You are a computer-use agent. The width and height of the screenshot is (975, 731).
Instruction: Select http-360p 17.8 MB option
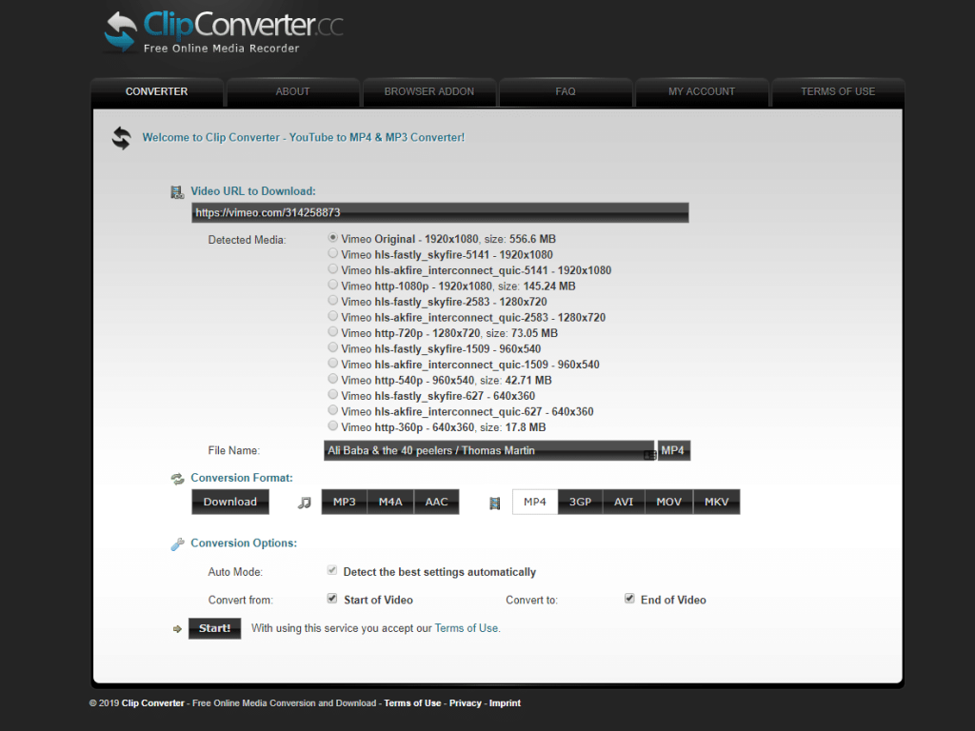333,425
